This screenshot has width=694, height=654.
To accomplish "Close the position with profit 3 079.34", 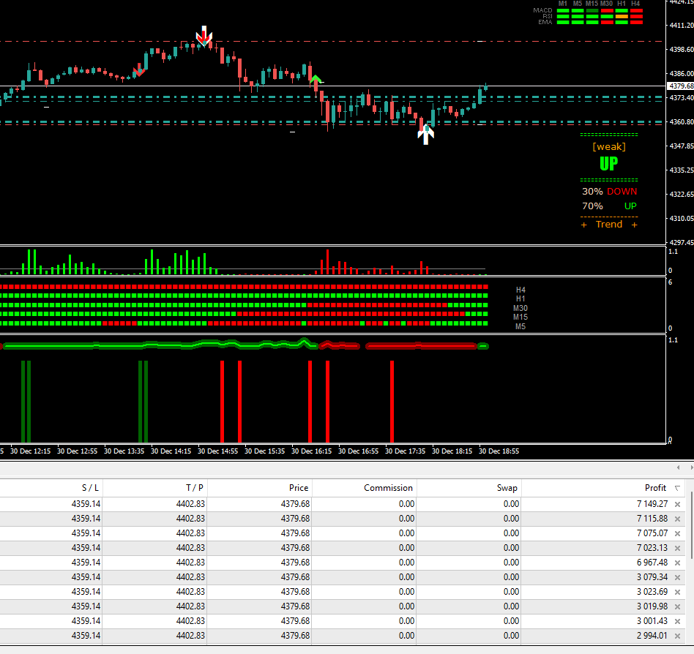I will point(677,577).
